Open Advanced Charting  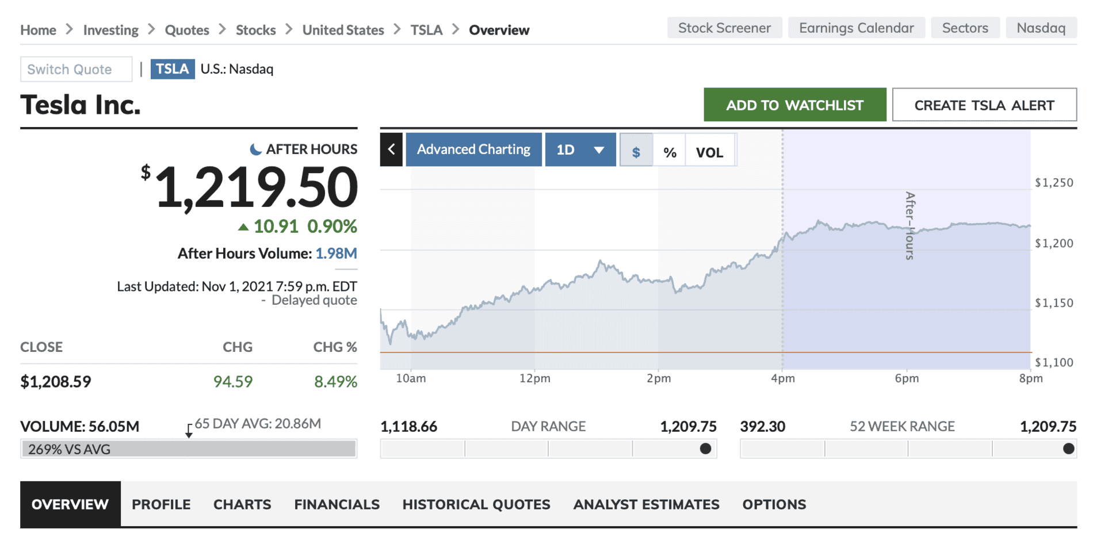pyautogui.click(x=473, y=149)
